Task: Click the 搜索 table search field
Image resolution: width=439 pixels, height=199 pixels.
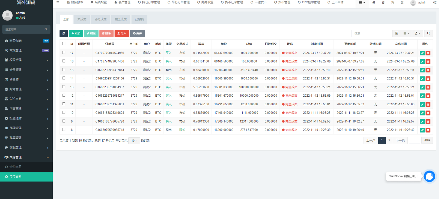Action: [371, 33]
